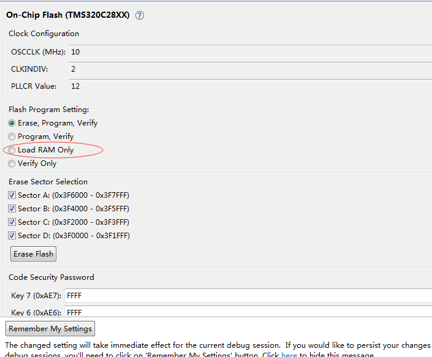This screenshot has height=357, width=432.
Task: Focus the PLLCR Value field
Action: point(250,86)
